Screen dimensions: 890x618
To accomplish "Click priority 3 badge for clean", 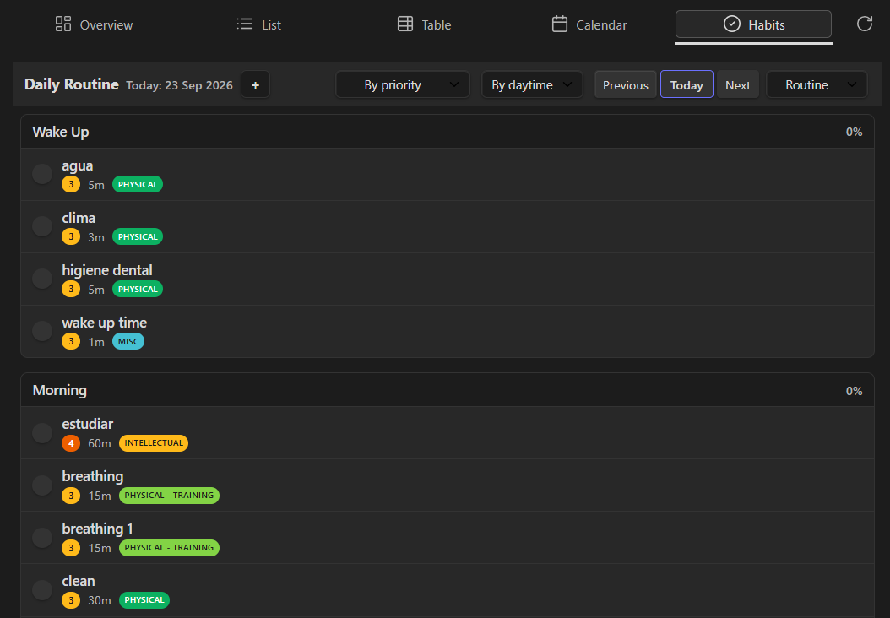I will 71,599.
